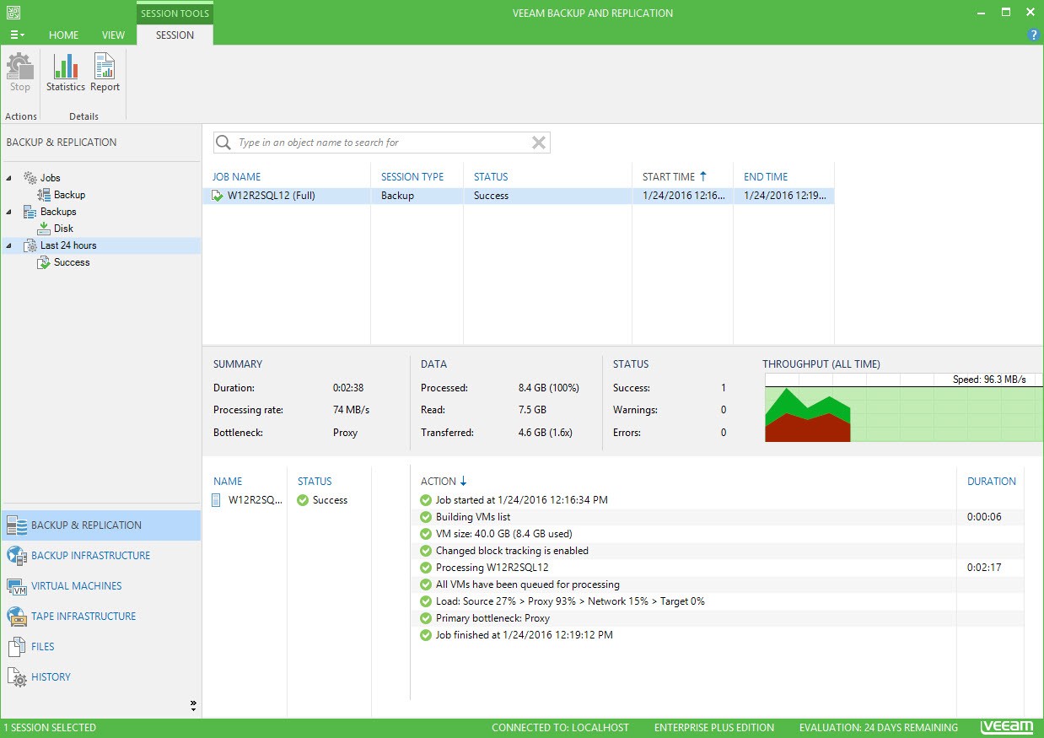Open BACKUP & REPLICATION view

tap(101, 525)
